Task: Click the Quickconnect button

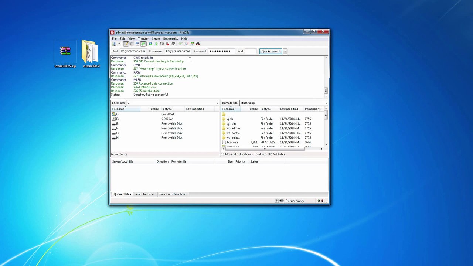Action: pos(270,51)
